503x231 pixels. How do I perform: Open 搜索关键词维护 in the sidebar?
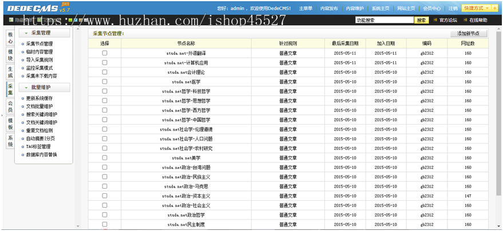coord(42,114)
